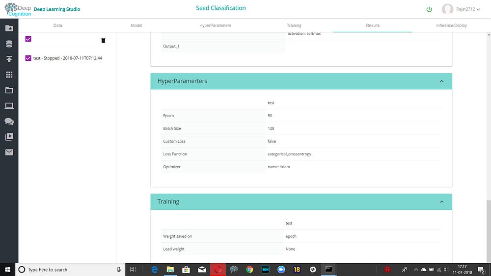Click the Load weight value None
491x276 pixels.
[290, 249]
